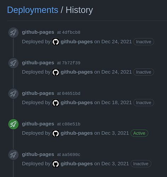Click rocket icon for deployment 7b72f39
The width and height of the screenshot is (167, 177).
[x=13, y=63]
